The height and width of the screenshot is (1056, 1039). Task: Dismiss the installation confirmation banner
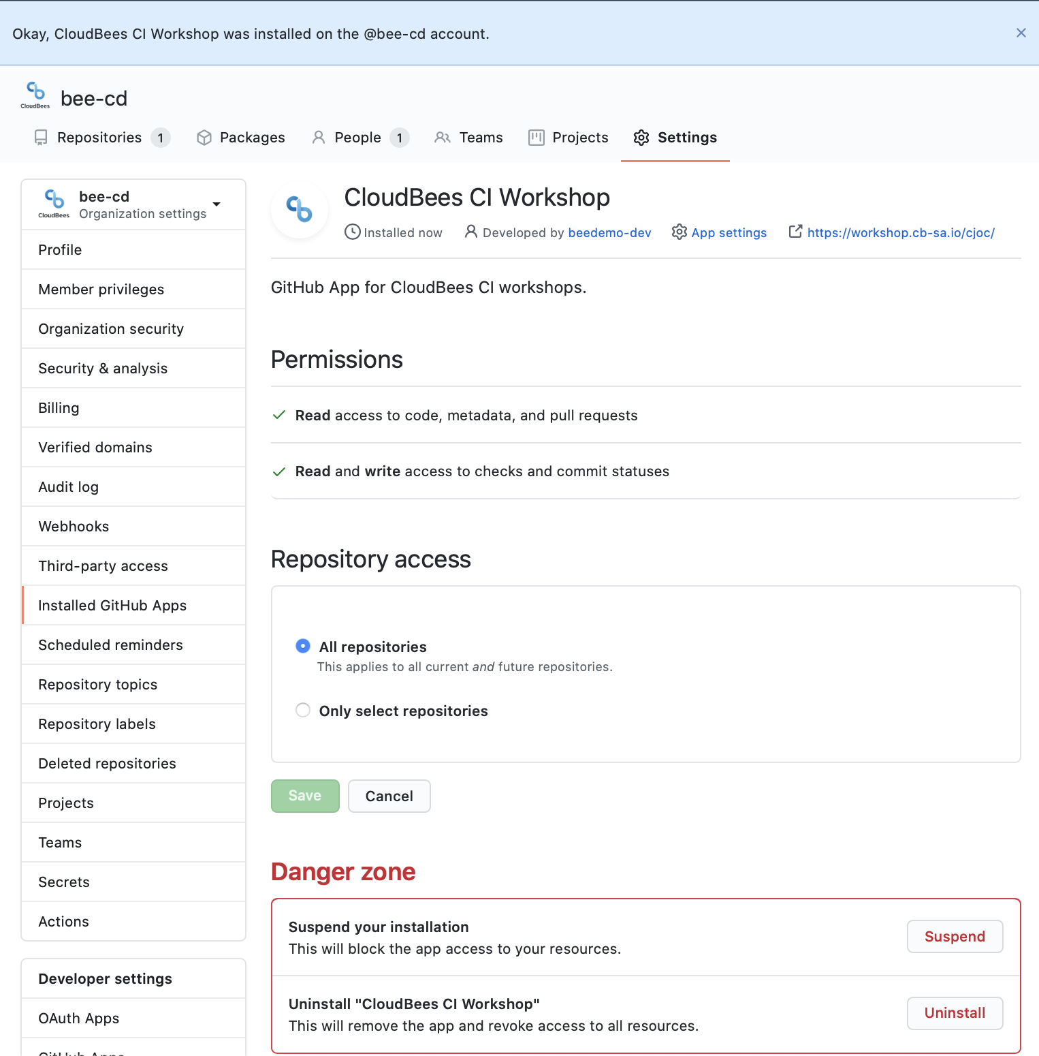tap(1021, 33)
